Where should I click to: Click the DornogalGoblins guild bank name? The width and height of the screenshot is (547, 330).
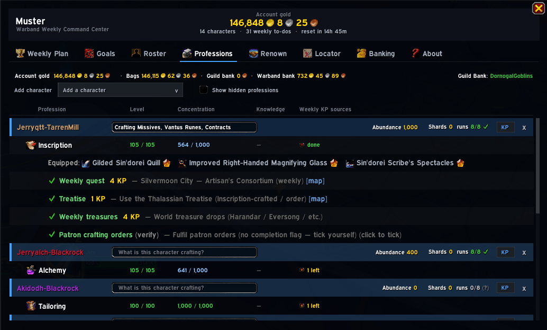512,76
